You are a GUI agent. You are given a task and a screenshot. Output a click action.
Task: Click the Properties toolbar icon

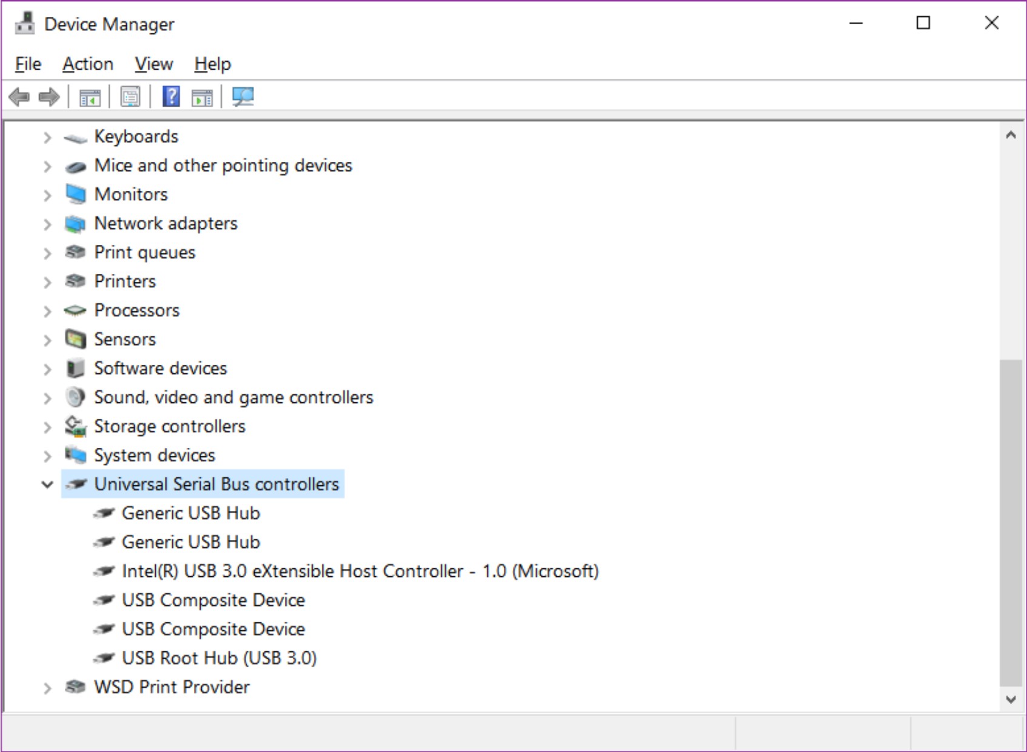(130, 97)
